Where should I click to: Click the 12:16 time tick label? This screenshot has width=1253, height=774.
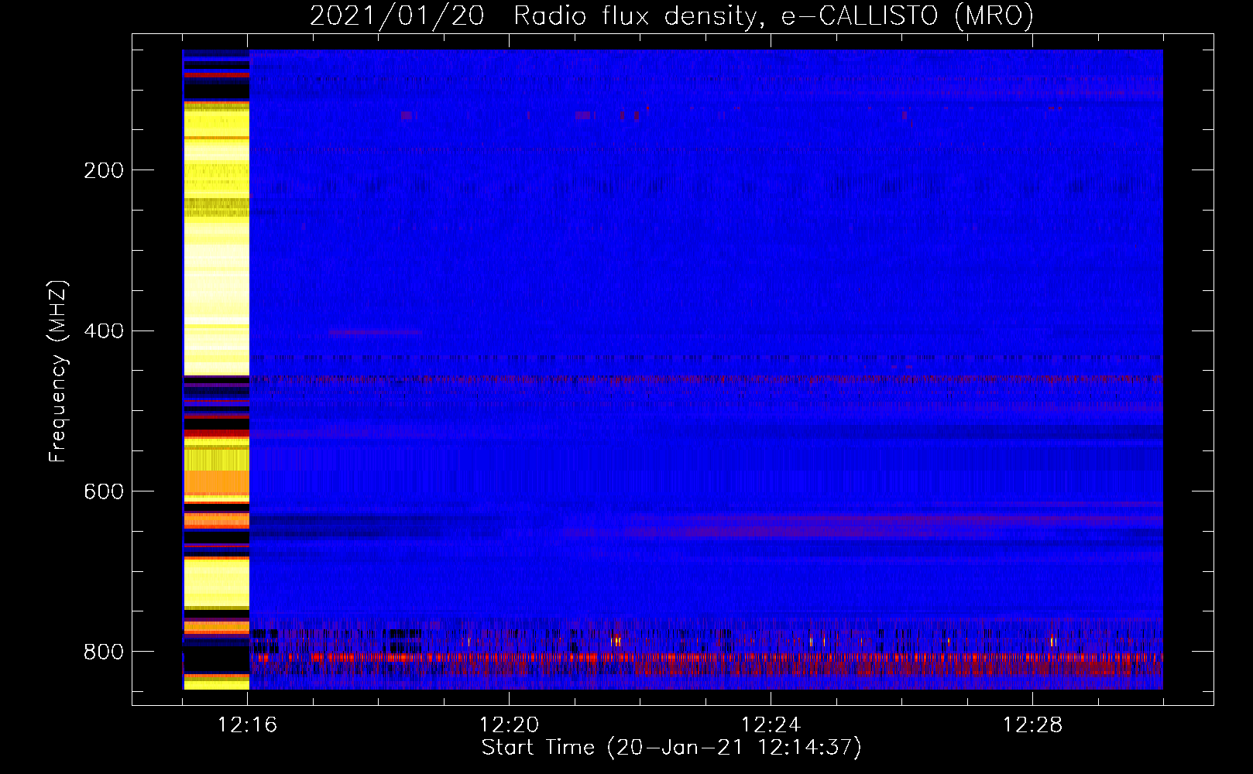[x=247, y=725]
